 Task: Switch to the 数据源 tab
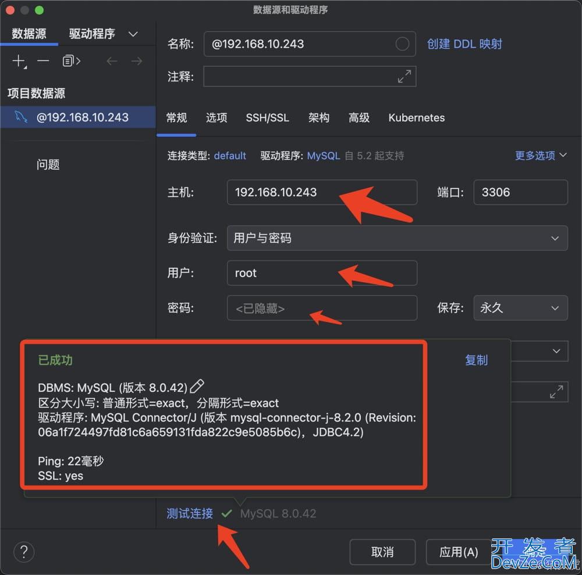pos(29,33)
